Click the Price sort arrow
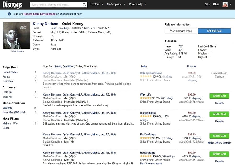The width and height of the screenshot is (235, 166). [x=195, y=66]
